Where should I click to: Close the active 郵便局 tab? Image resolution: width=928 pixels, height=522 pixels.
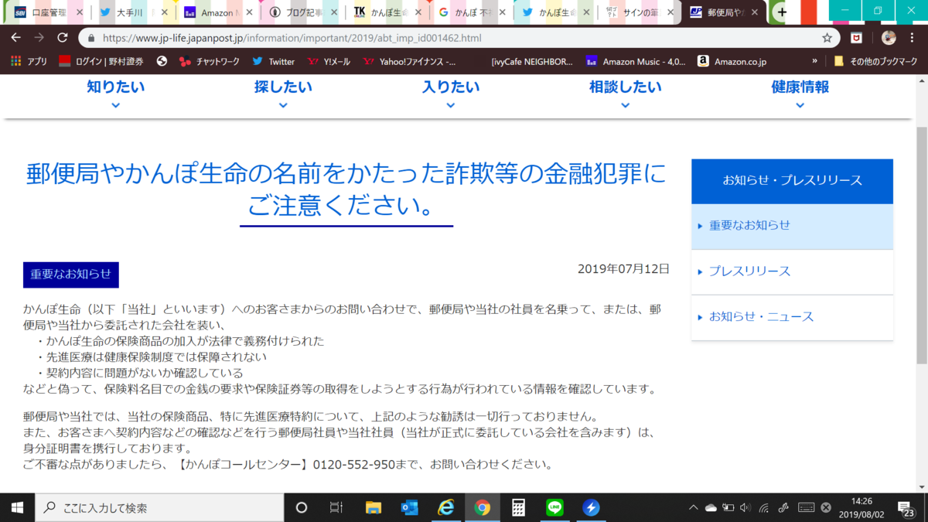click(755, 12)
